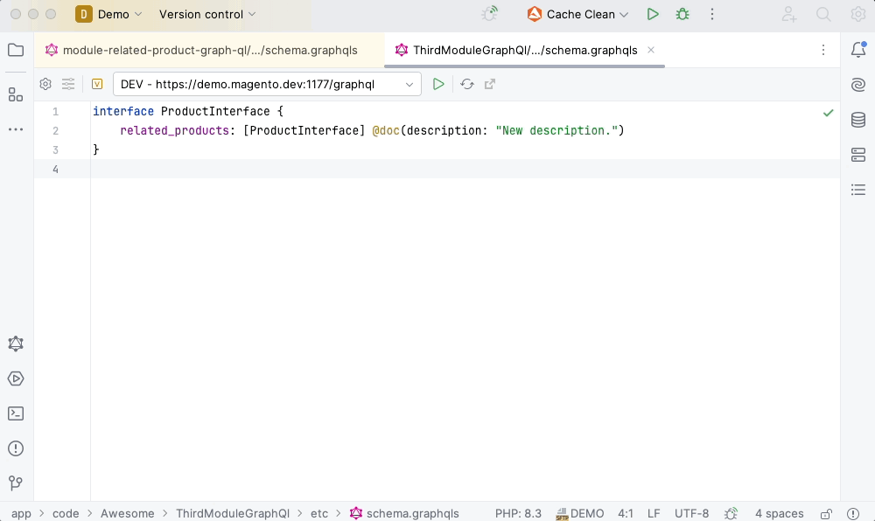875x521 pixels.
Task: Open the Database tool window
Action: [x=858, y=120]
